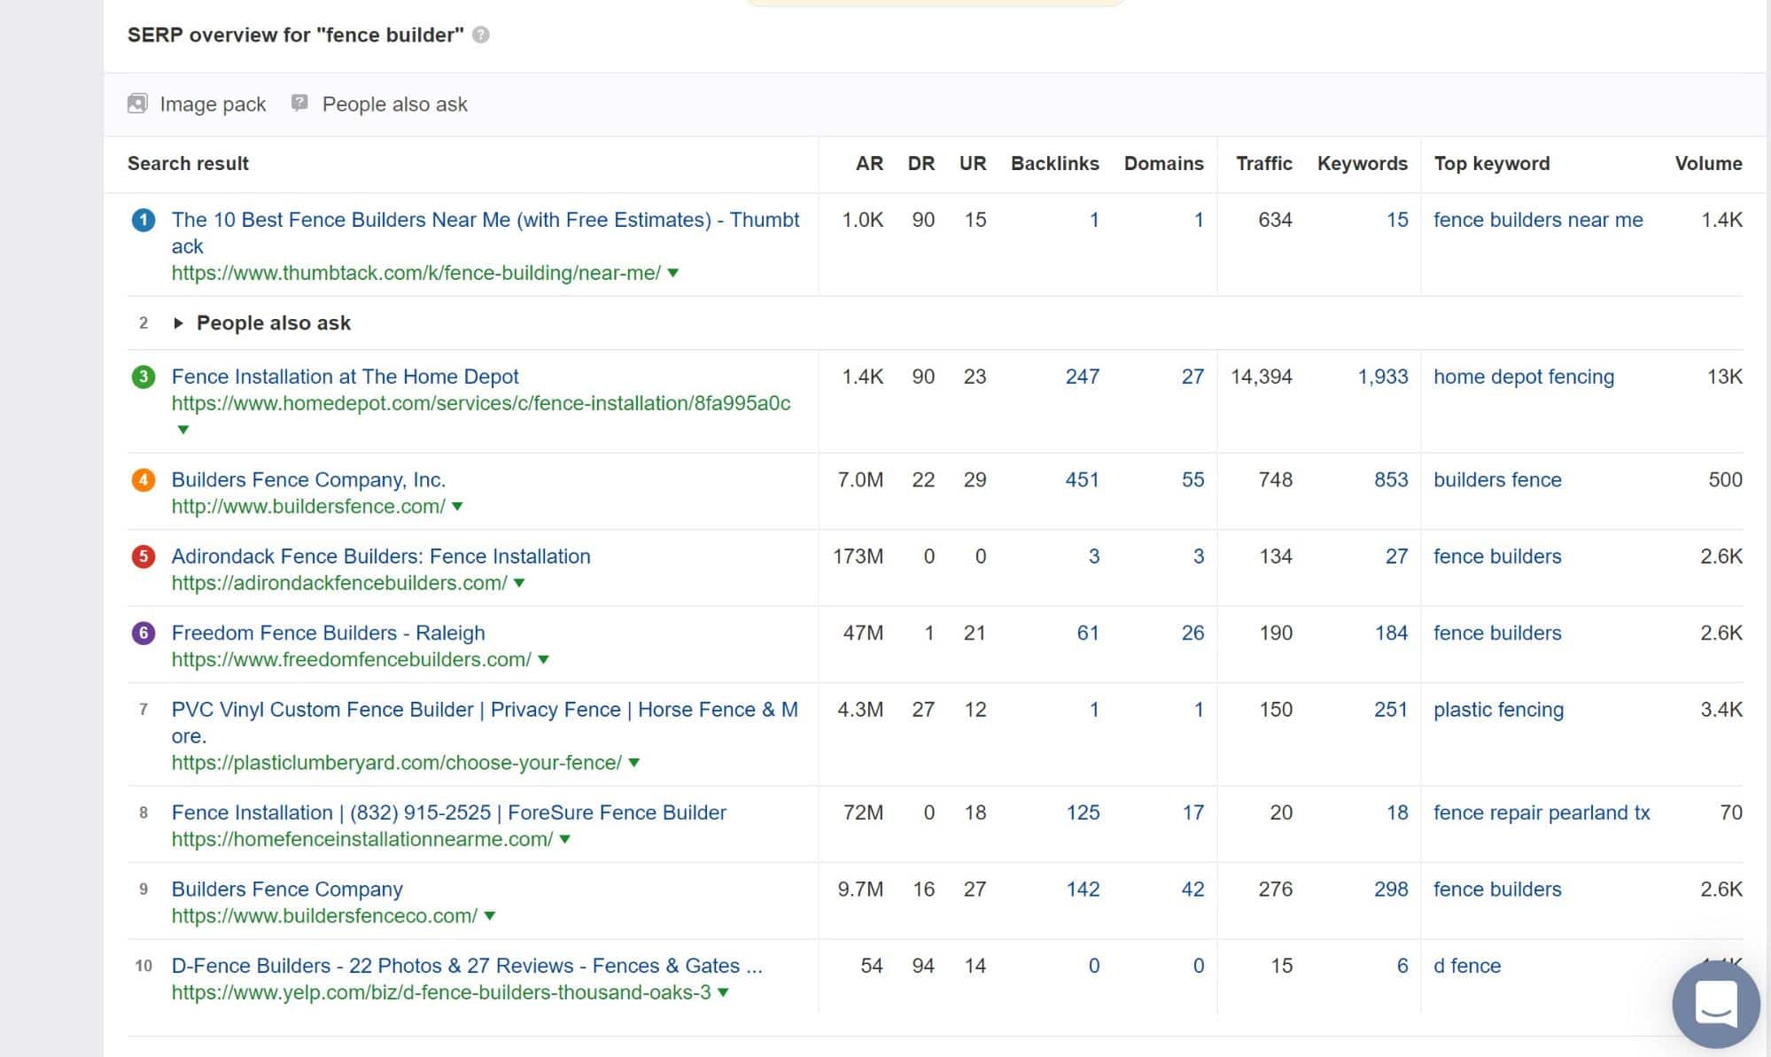
Task: Expand the Adirondack Fence Builders dropdown
Action: (519, 583)
